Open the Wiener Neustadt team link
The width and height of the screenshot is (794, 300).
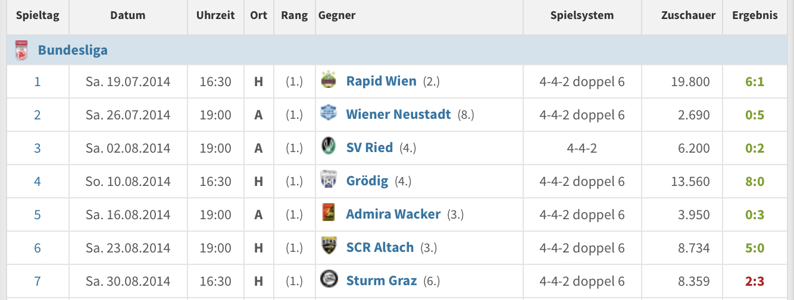399,114
